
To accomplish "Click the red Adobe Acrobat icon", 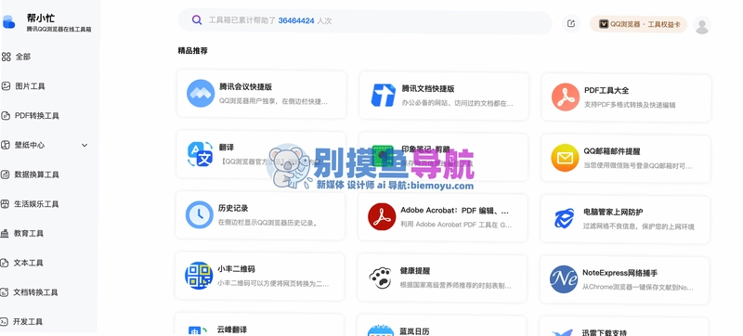I will 382,217.
